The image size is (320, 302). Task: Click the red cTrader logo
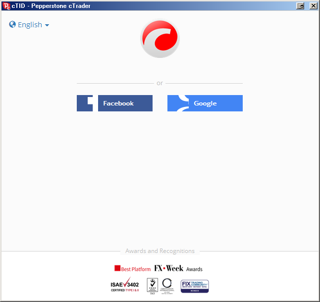click(x=160, y=38)
